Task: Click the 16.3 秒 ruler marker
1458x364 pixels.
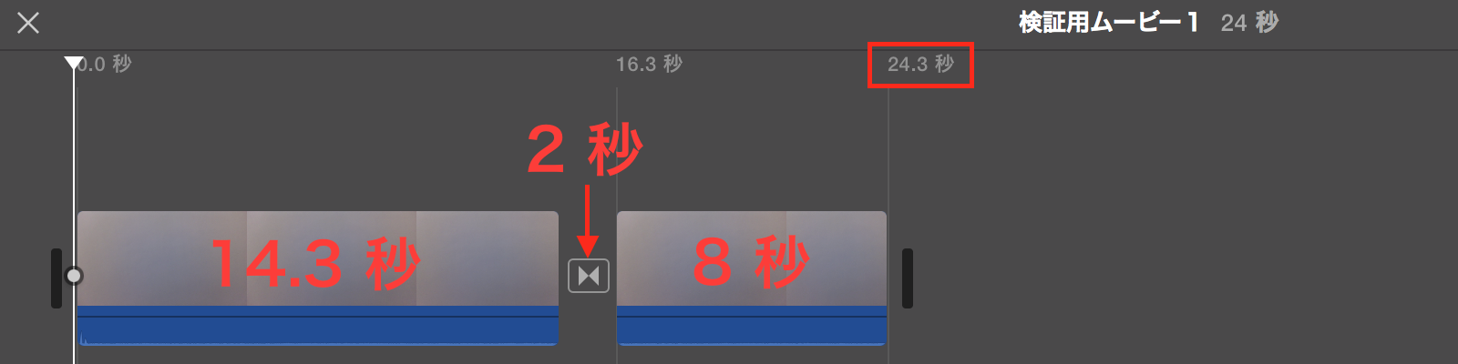Action: point(649,64)
